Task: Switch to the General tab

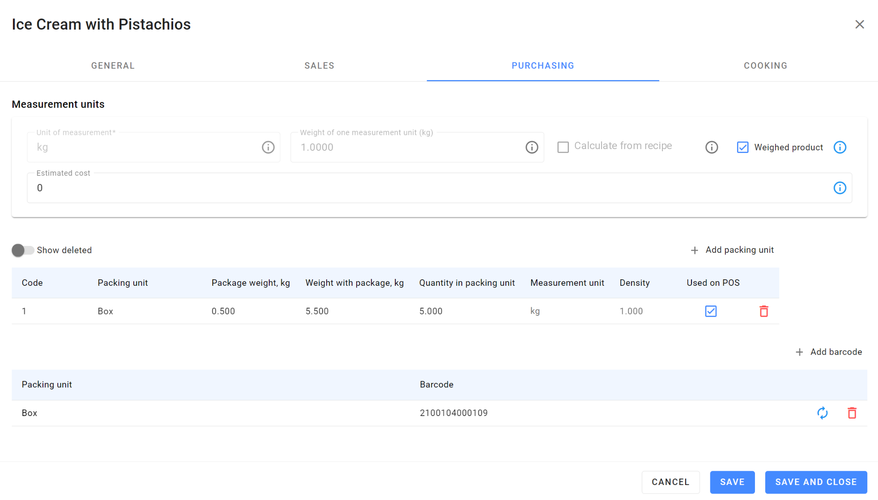Action: [113, 66]
